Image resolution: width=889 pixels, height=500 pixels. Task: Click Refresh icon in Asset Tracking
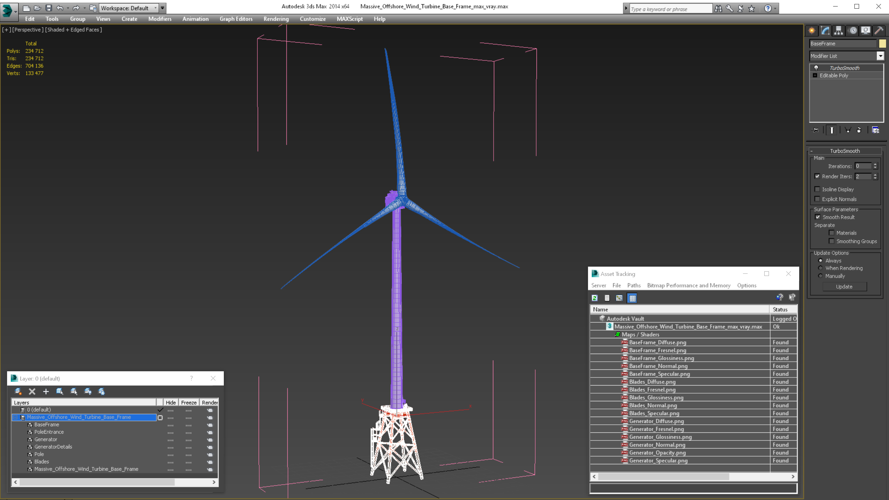[595, 298]
